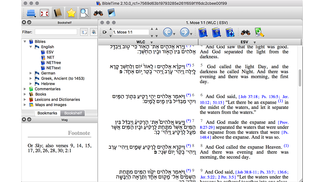Select NETfree in the English Bibles

pyautogui.click(x=53, y=63)
